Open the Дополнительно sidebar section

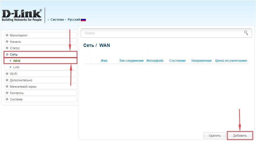tap(21, 80)
